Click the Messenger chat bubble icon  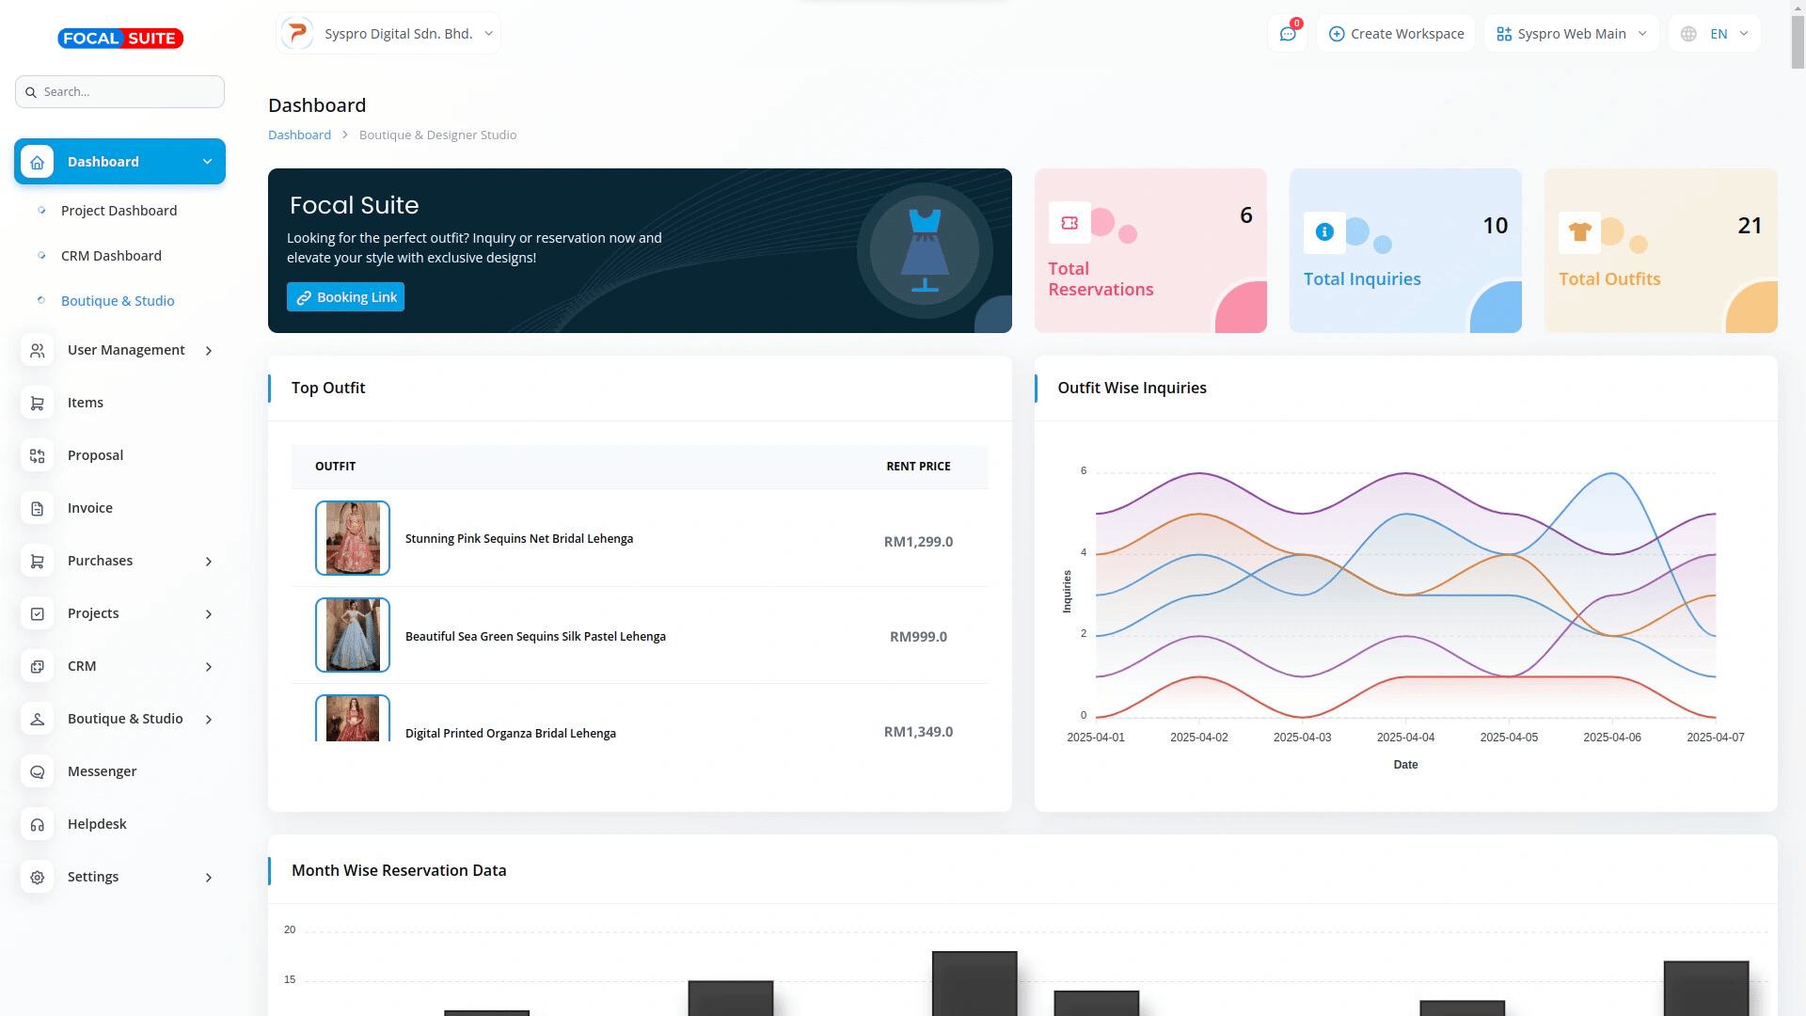[x=38, y=771]
